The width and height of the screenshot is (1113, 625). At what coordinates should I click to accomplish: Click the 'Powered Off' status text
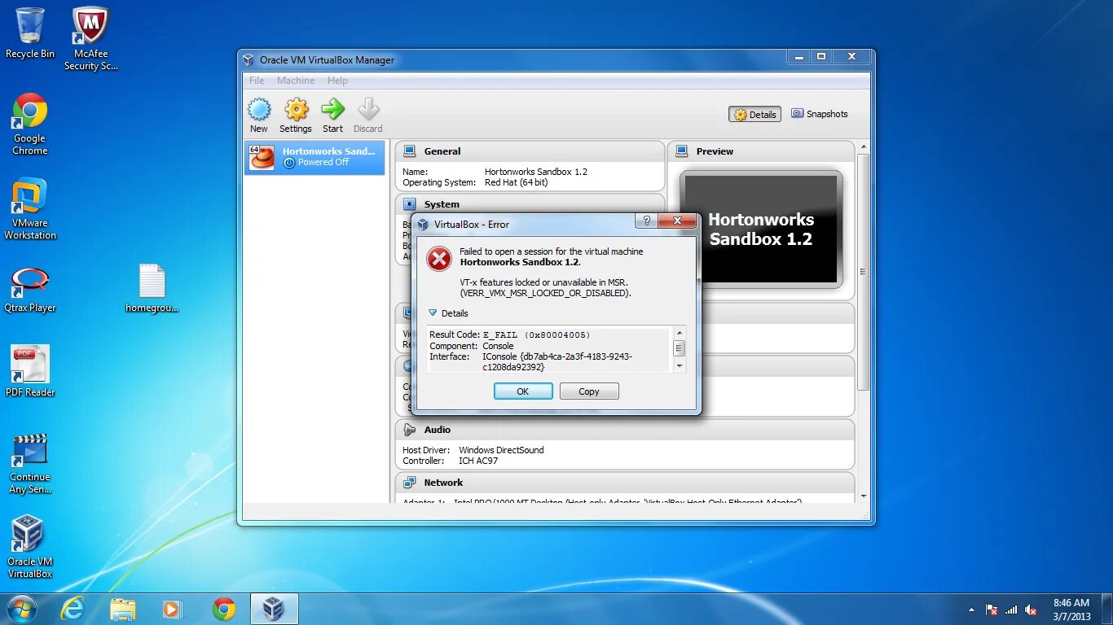[x=323, y=162]
